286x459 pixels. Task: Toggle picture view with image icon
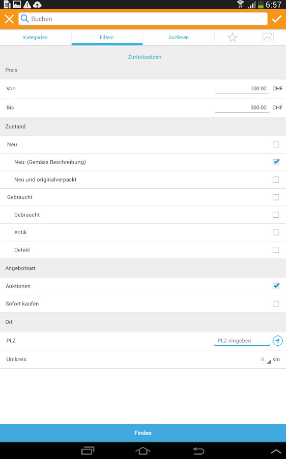[x=268, y=37]
